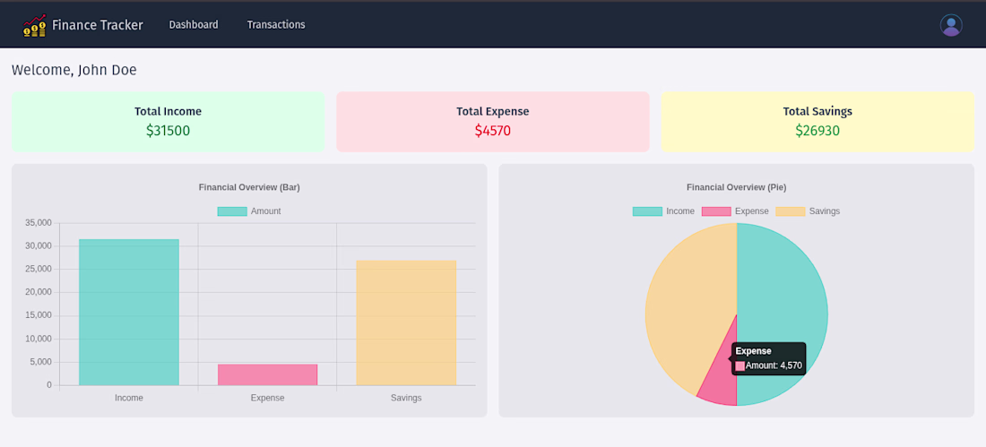Click the $4570 expense value
986x447 pixels.
click(493, 131)
